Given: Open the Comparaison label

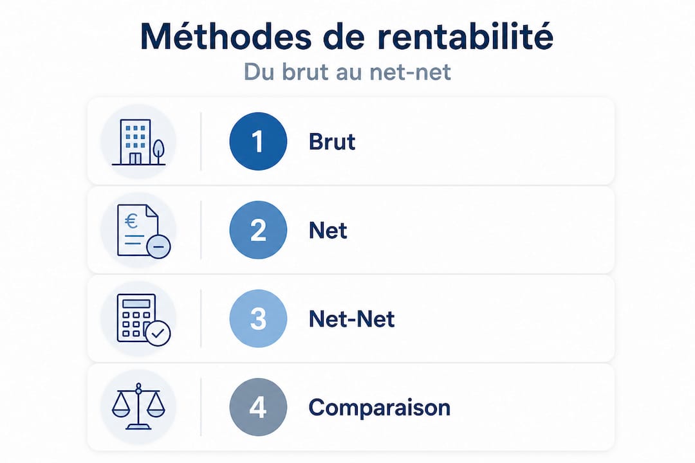Looking at the screenshot, I should click(380, 408).
